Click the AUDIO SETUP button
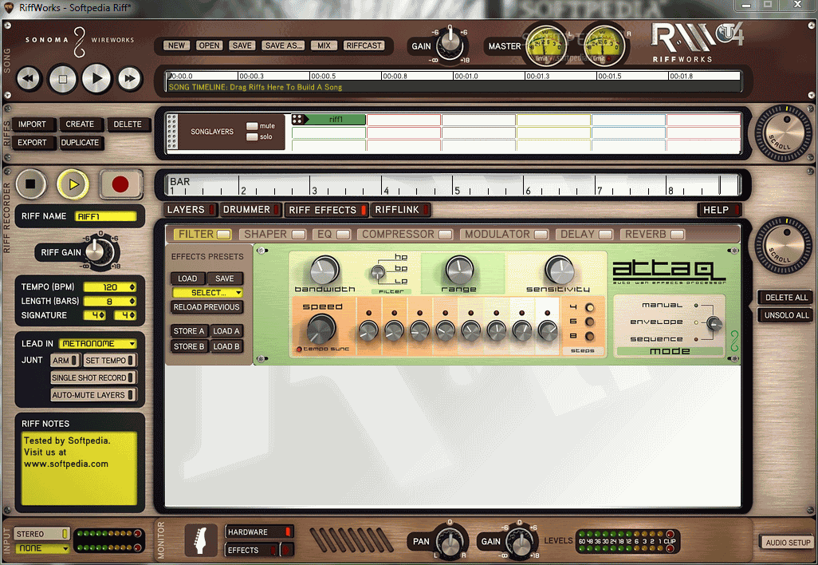Screen dimensions: 818x565 click(788, 543)
